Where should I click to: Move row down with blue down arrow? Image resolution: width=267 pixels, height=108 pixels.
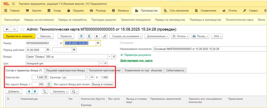(35, 91)
